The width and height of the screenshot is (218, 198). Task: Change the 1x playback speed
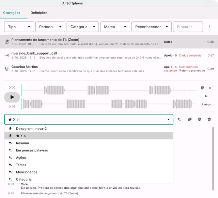pyautogui.click(x=206, y=96)
